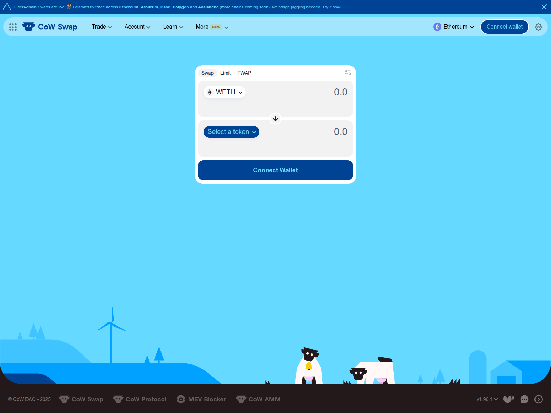Click the sell amount 0.0 field
This screenshot has height=413, width=551.
click(x=341, y=92)
